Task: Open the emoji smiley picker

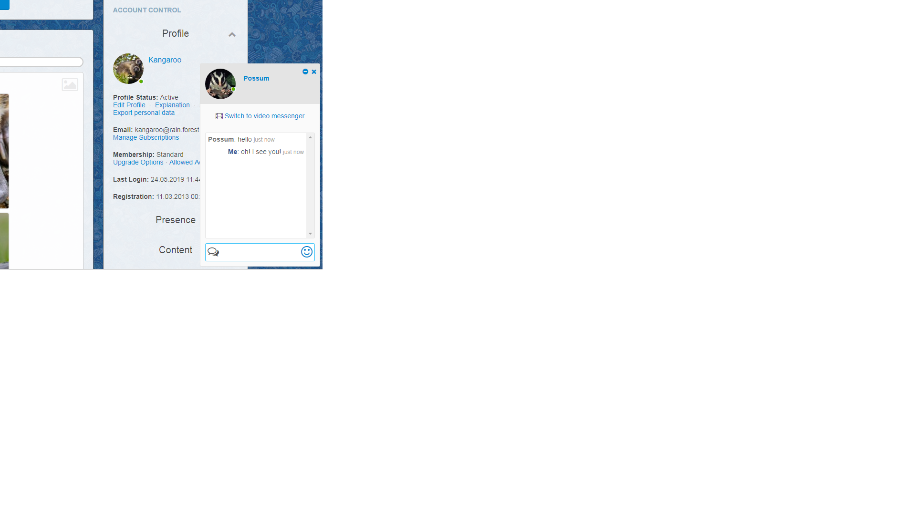Action: click(x=307, y=252)
